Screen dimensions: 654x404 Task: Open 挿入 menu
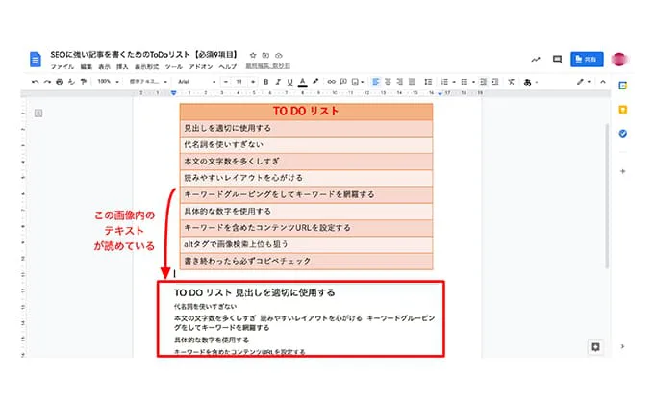122,66
